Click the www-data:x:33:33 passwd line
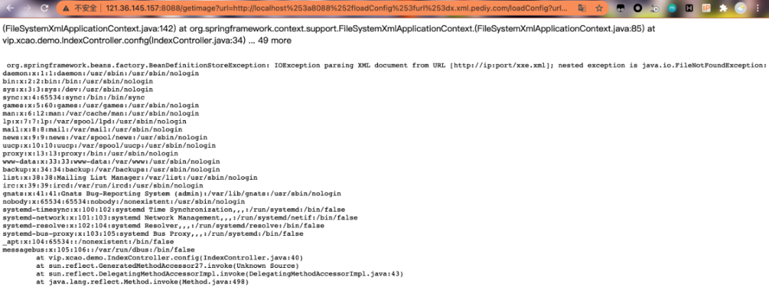Viewport: 769px width, 287px height. 111,161
